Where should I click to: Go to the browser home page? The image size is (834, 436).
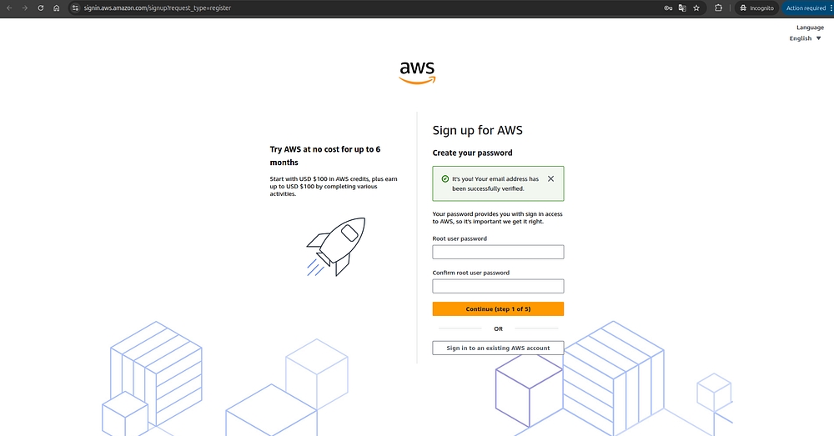tap(57, 8)
